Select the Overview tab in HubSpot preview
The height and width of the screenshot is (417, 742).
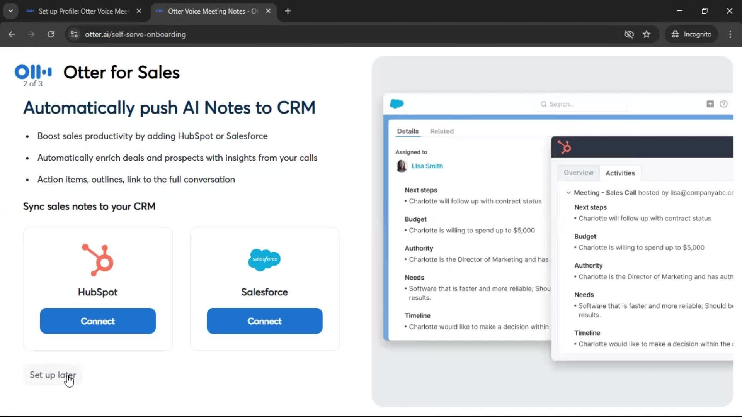tap(578, 173)
